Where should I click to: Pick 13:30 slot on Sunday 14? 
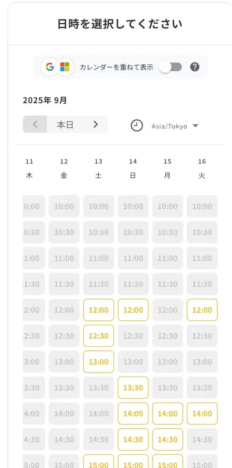coord(133,388)
